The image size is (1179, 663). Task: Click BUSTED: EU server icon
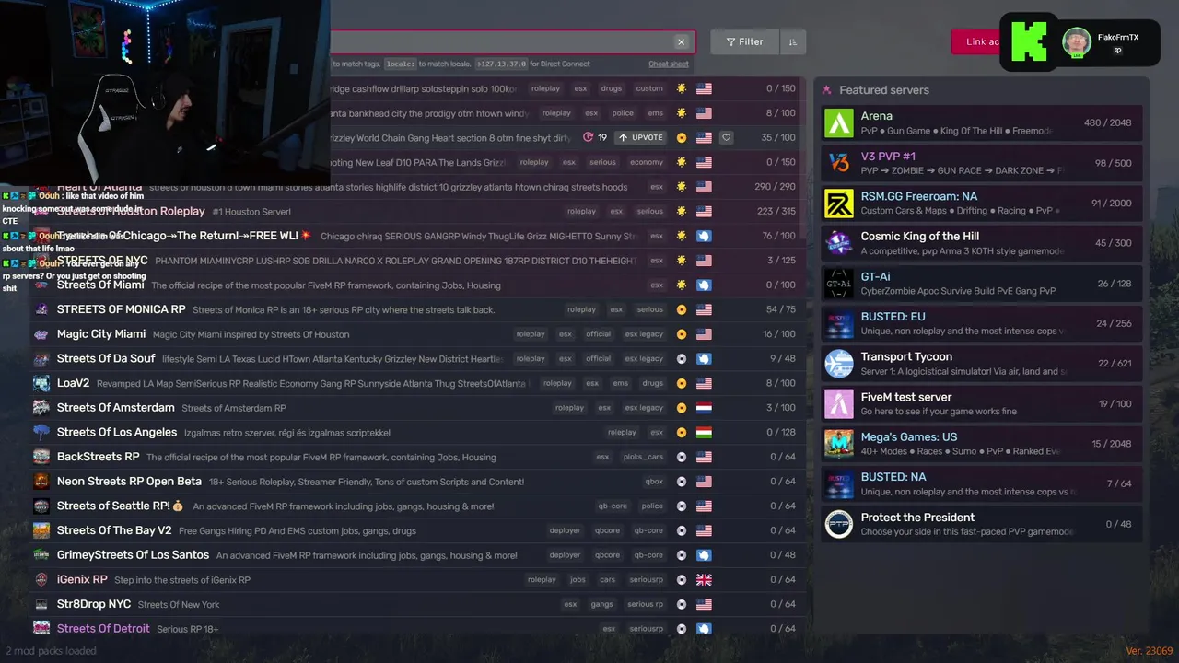[838, 323]
